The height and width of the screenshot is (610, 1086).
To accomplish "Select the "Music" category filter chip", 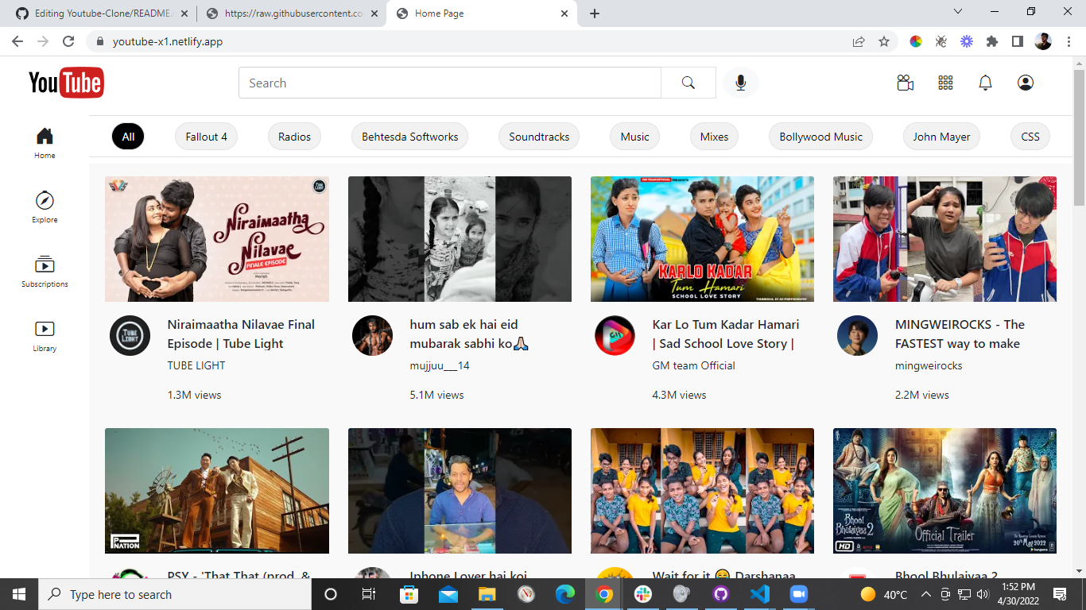I will (634, 136).
